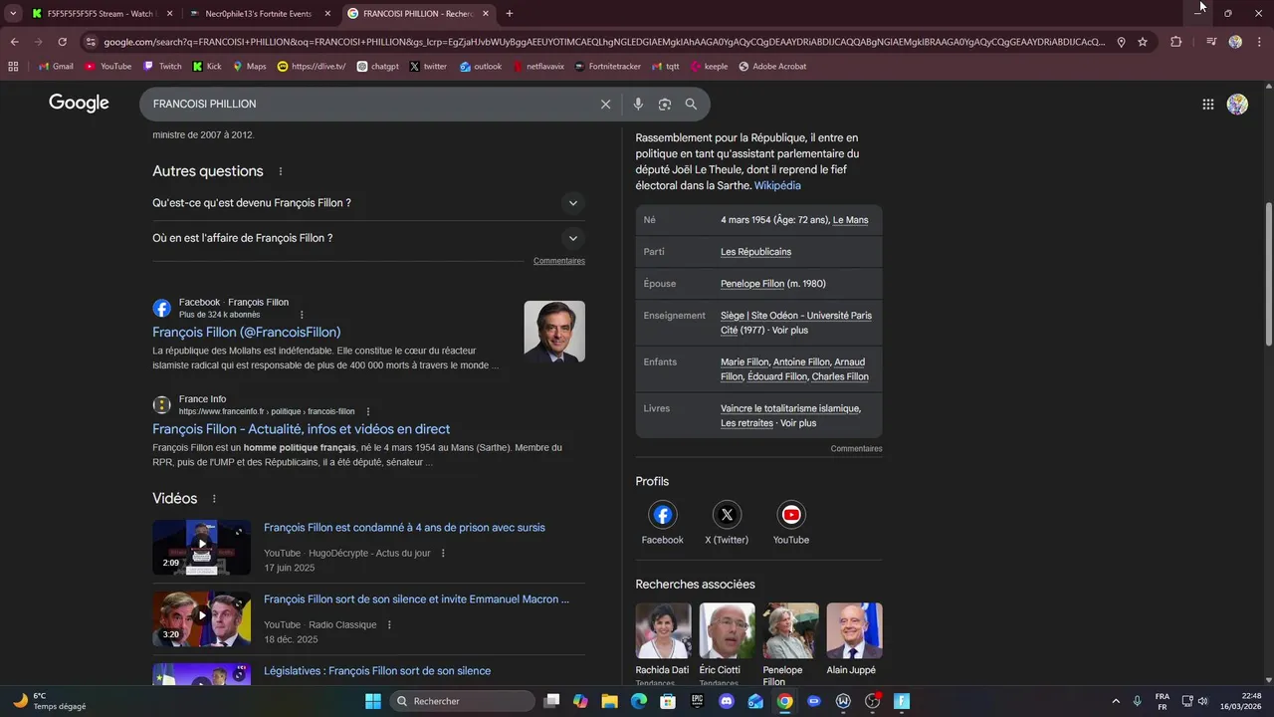Open "François Fillon - Actualité, infos et vidéos" link
Viewport: 1274px width, 717px height.
(301, 429)
